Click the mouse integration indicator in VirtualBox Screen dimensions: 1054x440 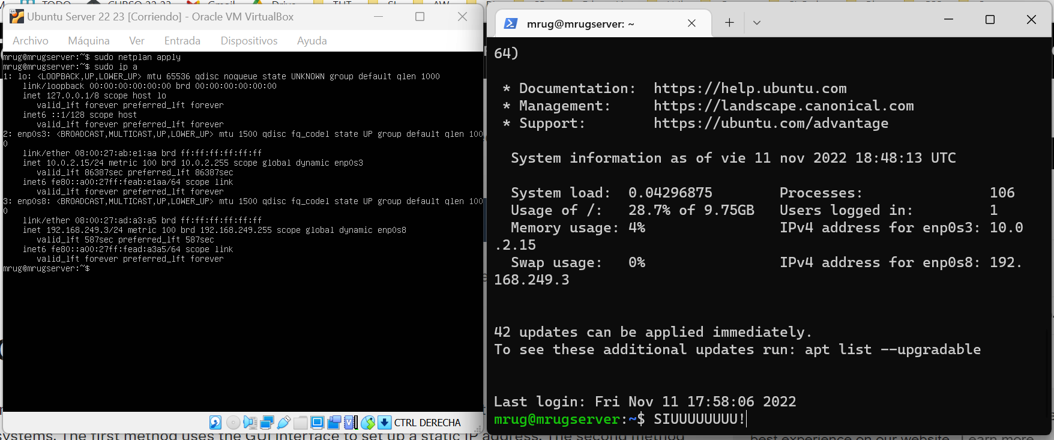pyautogui.click(x=368, y=423)
